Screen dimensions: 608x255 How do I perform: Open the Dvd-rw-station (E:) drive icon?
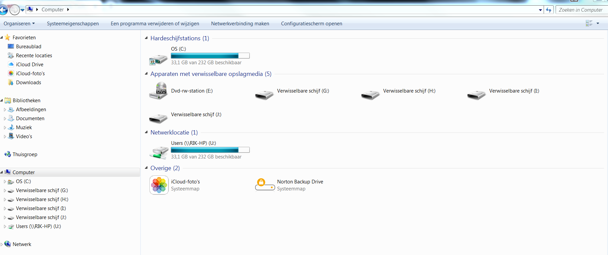pyautogui.click(x=158, y=91)
